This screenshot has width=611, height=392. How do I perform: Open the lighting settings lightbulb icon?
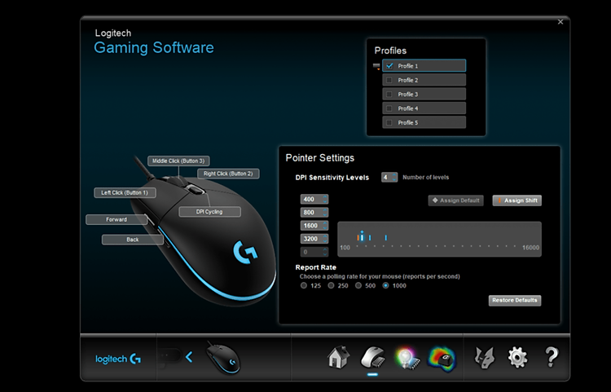tap(407, 357)
